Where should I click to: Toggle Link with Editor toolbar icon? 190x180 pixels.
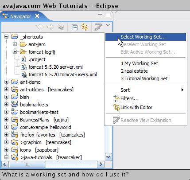pyautogui.click(x=85, y=27)
